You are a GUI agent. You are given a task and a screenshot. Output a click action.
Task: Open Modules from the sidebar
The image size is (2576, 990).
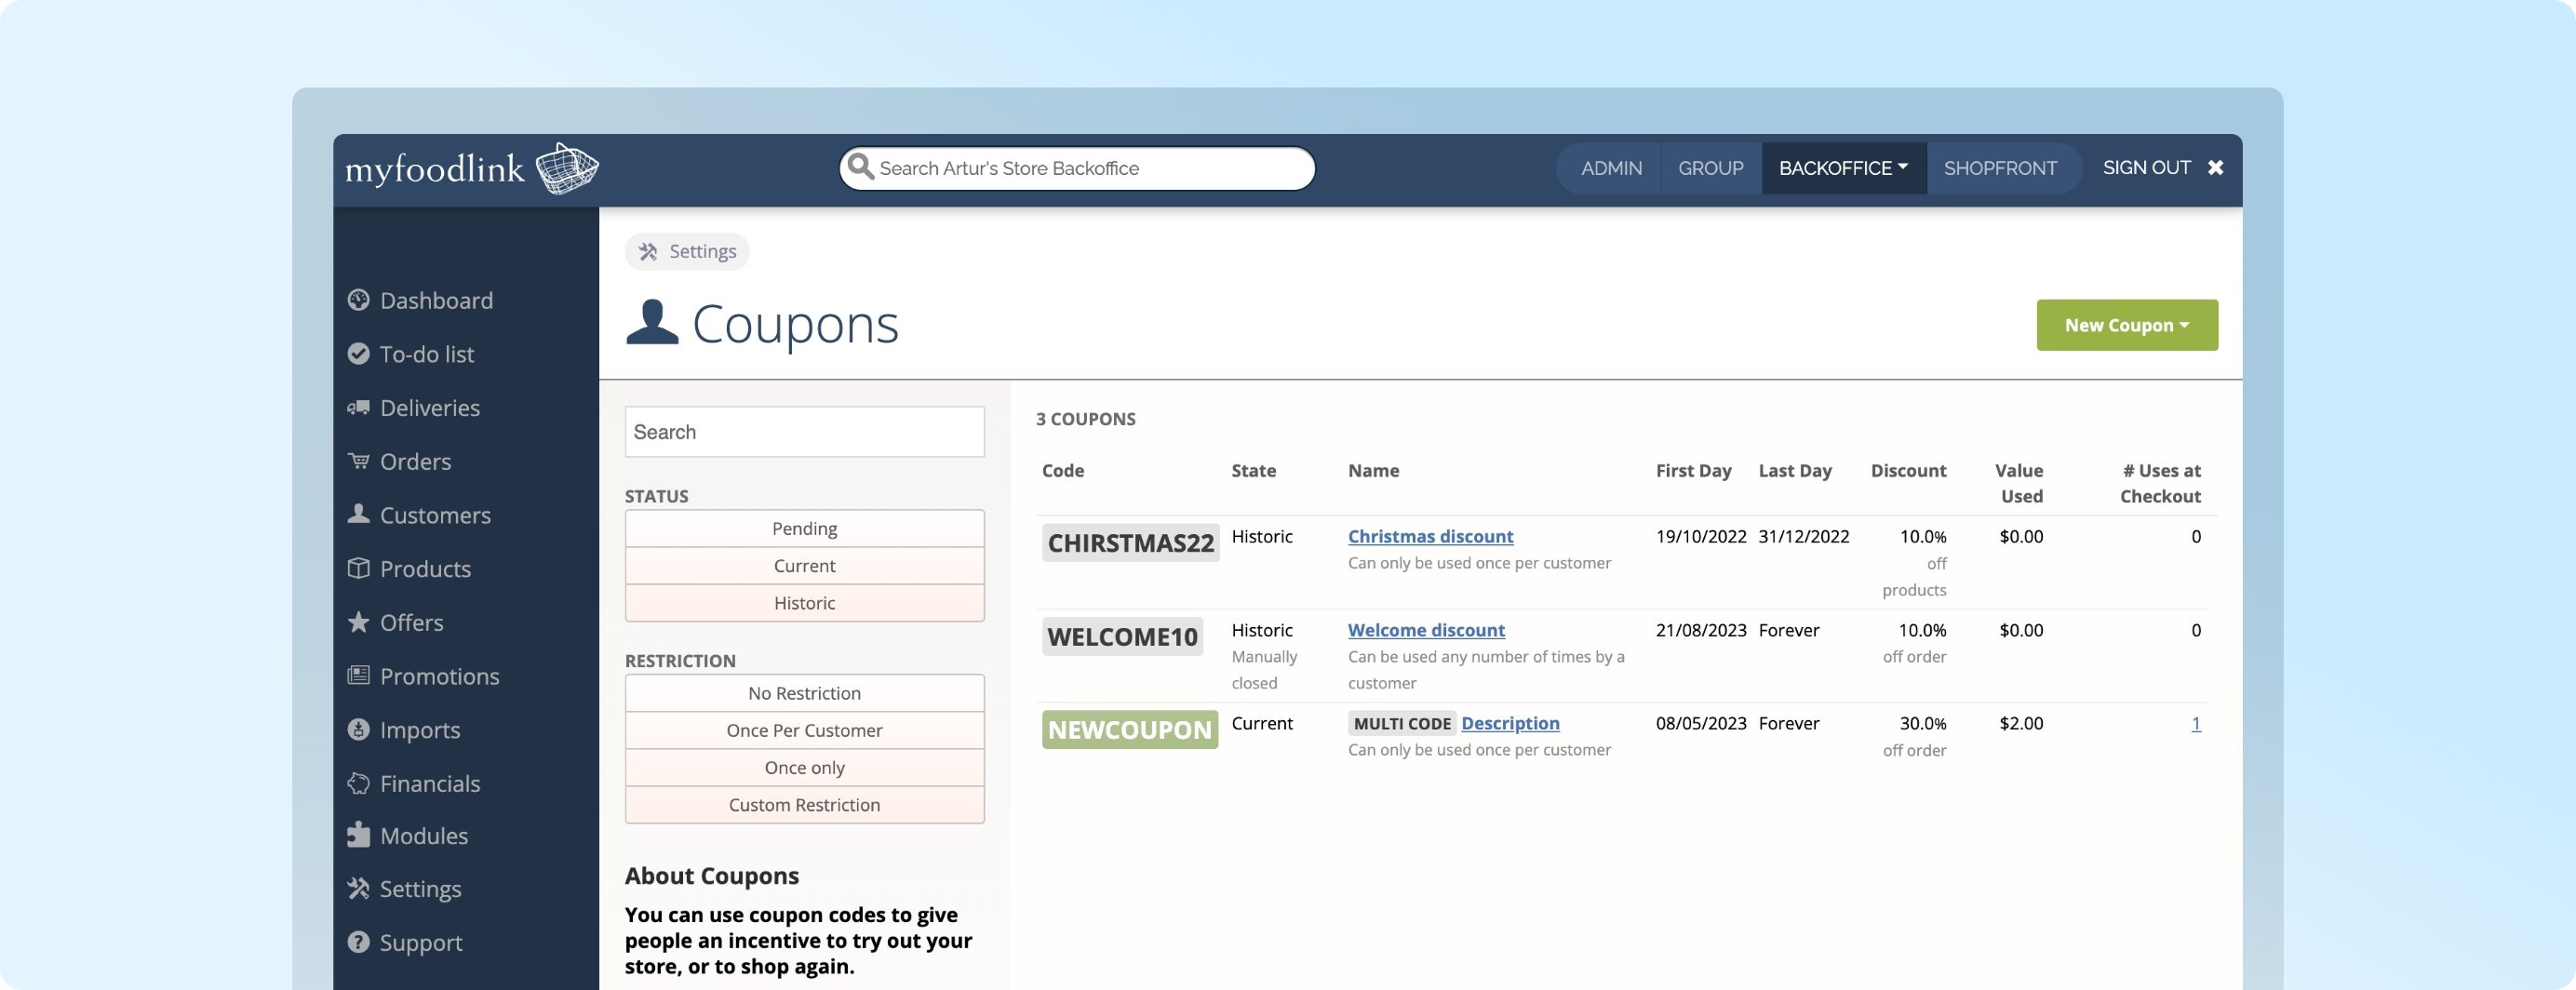click(423, 835)
